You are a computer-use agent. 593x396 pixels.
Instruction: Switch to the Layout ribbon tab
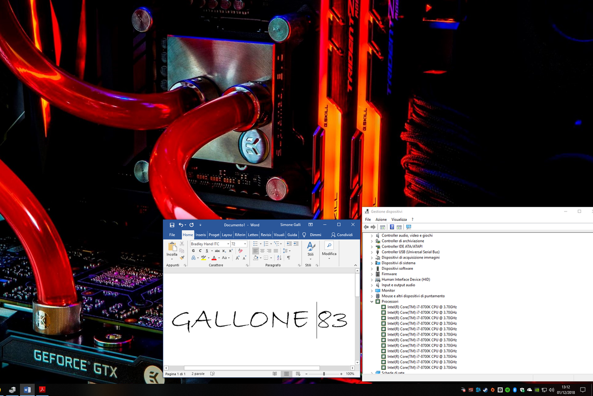[226, 235]
